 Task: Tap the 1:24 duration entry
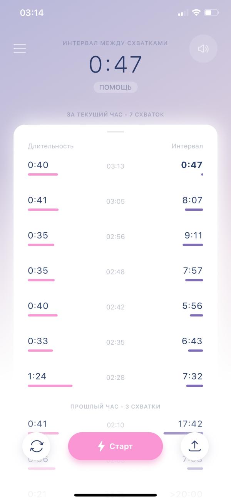[37, 376]
